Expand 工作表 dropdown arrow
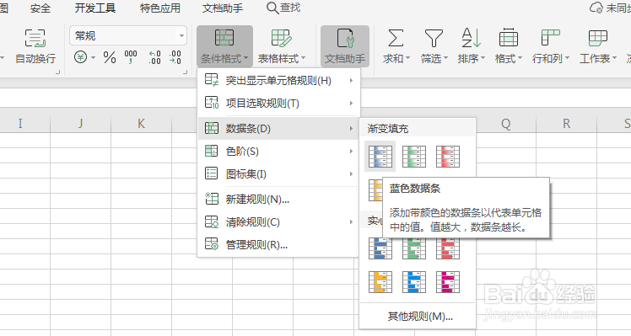This screenshot has width=631, height=336. click(614, 59)
